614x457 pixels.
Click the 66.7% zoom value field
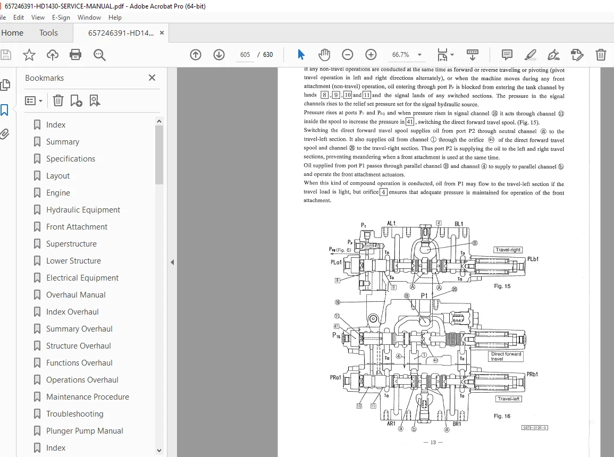401,55
